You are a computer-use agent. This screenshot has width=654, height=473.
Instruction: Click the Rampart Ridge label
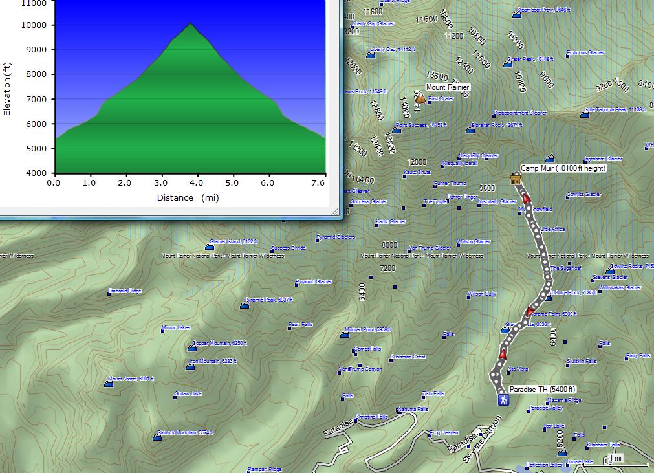(265, 469)
